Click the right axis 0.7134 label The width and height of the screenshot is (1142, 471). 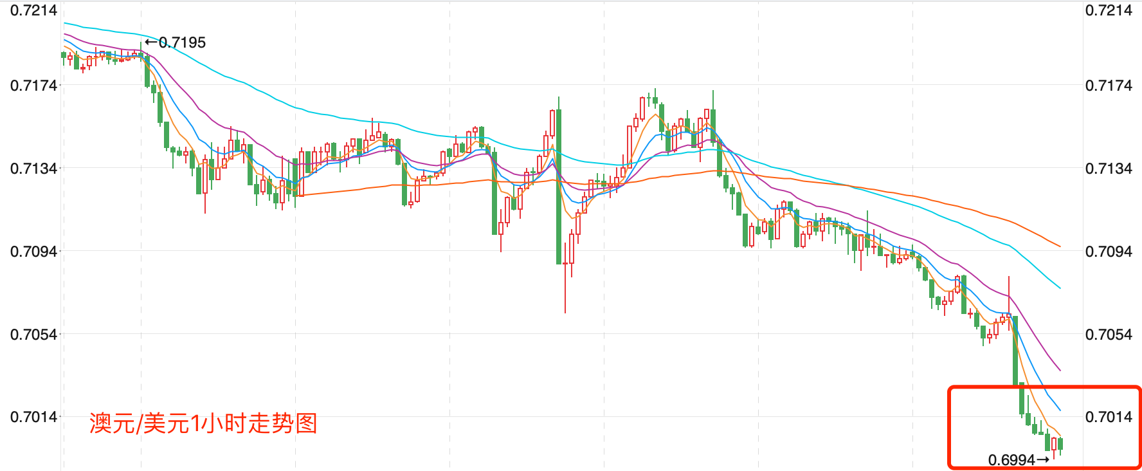coord(1109,169)
